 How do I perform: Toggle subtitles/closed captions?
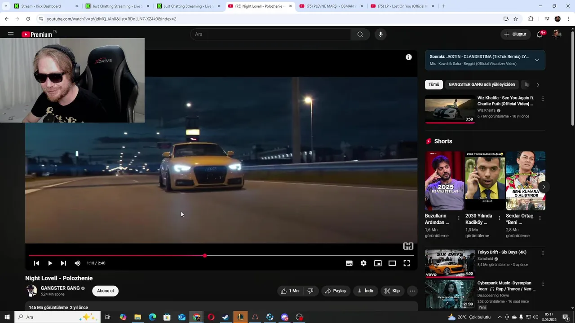(x=349, y=263)
